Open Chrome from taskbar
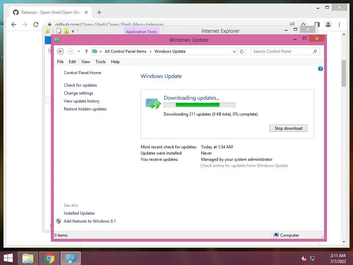 tap(49, 258)
